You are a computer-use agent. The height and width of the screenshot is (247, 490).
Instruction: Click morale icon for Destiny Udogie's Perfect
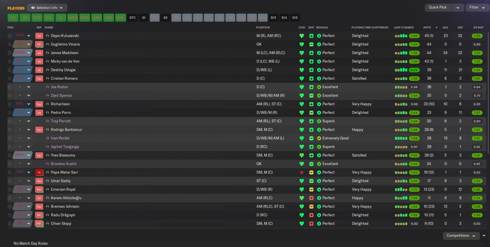(319, 70)
